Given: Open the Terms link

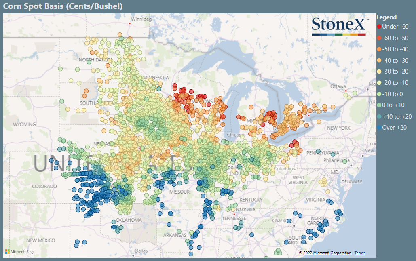Looking at the screenshot, I should 359,253.
